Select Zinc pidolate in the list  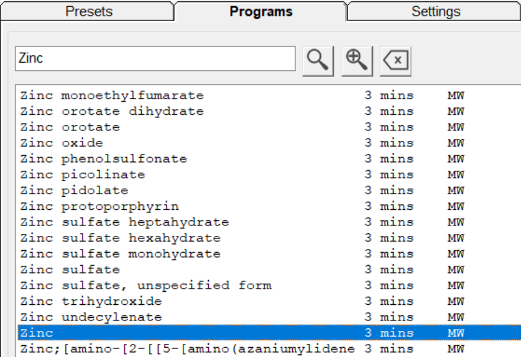click(x=75, y=191)
